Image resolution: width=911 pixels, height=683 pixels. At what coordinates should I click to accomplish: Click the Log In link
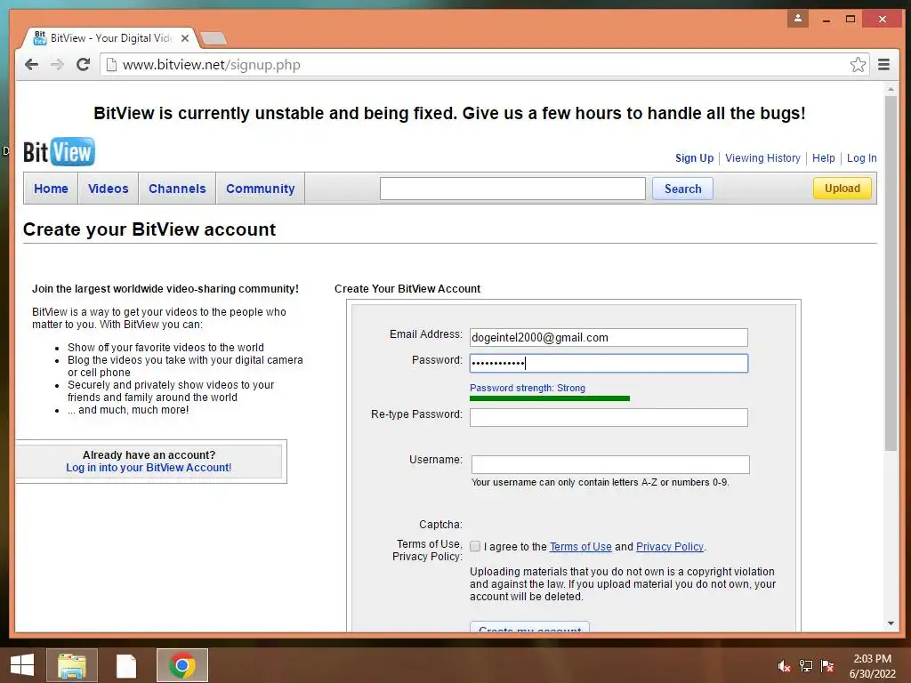861,158
